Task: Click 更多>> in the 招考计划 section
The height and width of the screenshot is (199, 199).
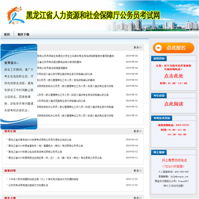Action: click(138, 131)
